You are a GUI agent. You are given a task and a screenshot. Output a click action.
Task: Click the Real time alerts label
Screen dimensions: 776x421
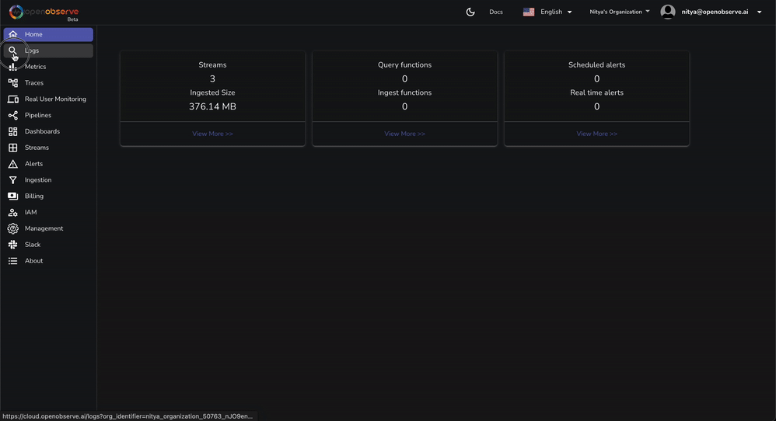click(596, 93)
